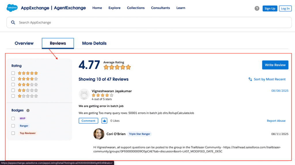This screenshot has height=165, width=295.
Task: Enable the Top Reviewer badge filter
Action: coord(13,133)
